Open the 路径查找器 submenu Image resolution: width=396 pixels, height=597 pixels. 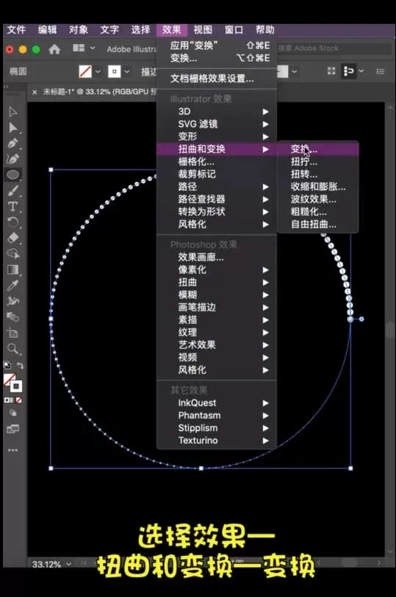coord(216,199)
